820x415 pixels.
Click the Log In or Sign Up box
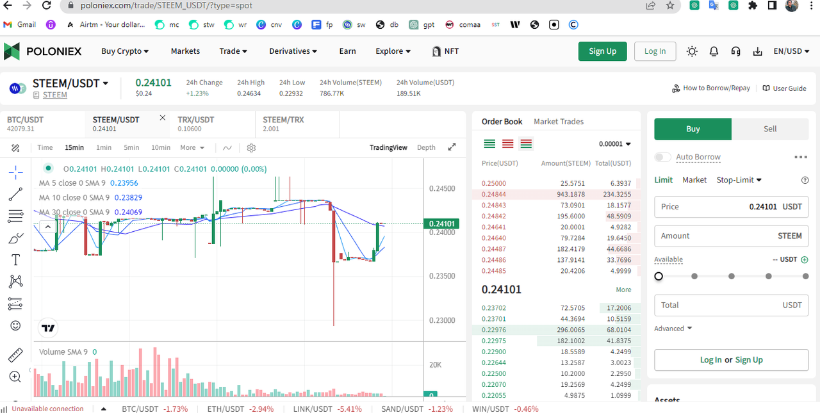click(x=731, y=360)
